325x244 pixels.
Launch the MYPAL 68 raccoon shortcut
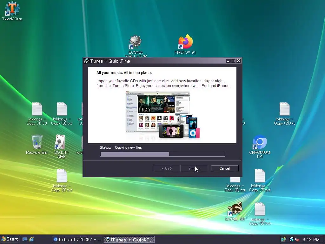pyautogui.click(x=235, y=211)
